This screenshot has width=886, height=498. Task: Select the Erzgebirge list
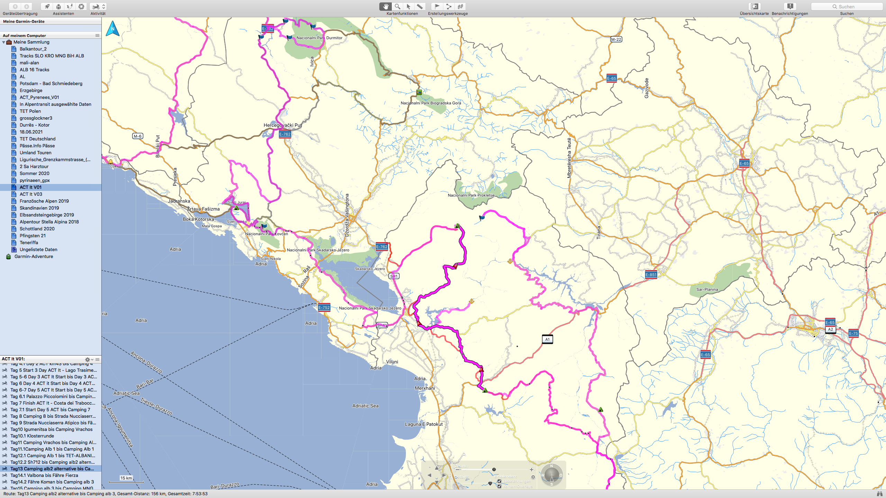[51, 91]
